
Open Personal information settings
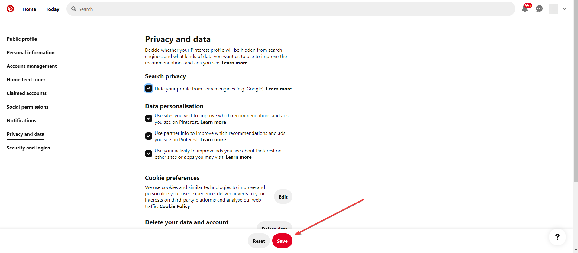pos(31,52)
